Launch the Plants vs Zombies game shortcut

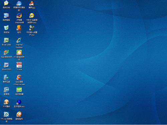click(32, 28)
